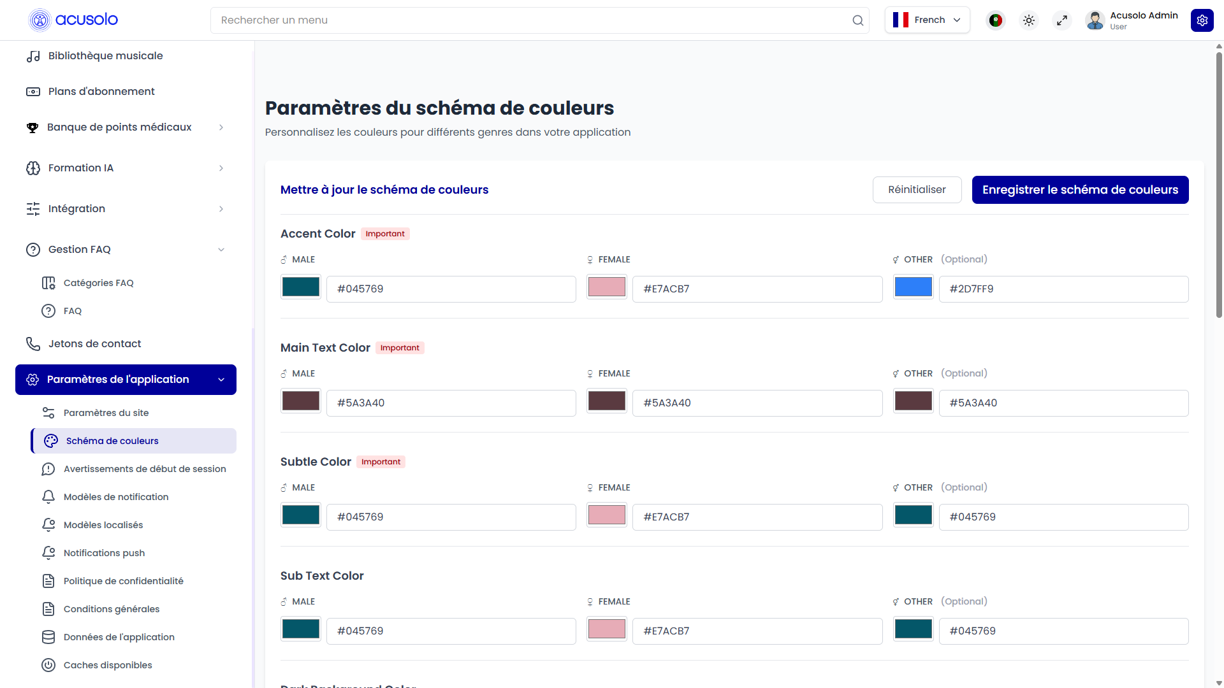This screenshot has width=1224, height=688.
Task: Click the palette icon for Schéma de couleurs
Action: [x=51, y=441]
